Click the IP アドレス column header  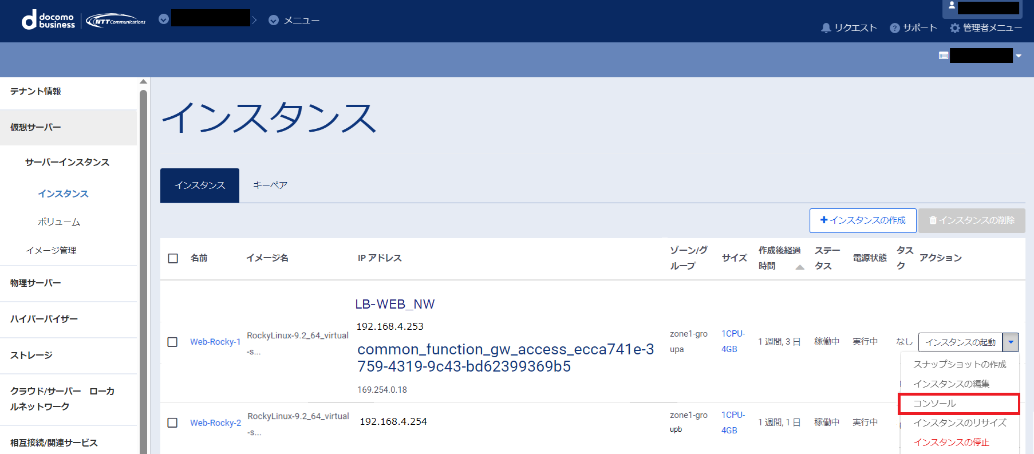tap(380, 258)
